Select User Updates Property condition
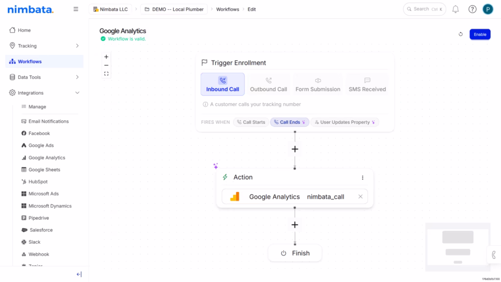The image size is (501, 282). point(345,122)
